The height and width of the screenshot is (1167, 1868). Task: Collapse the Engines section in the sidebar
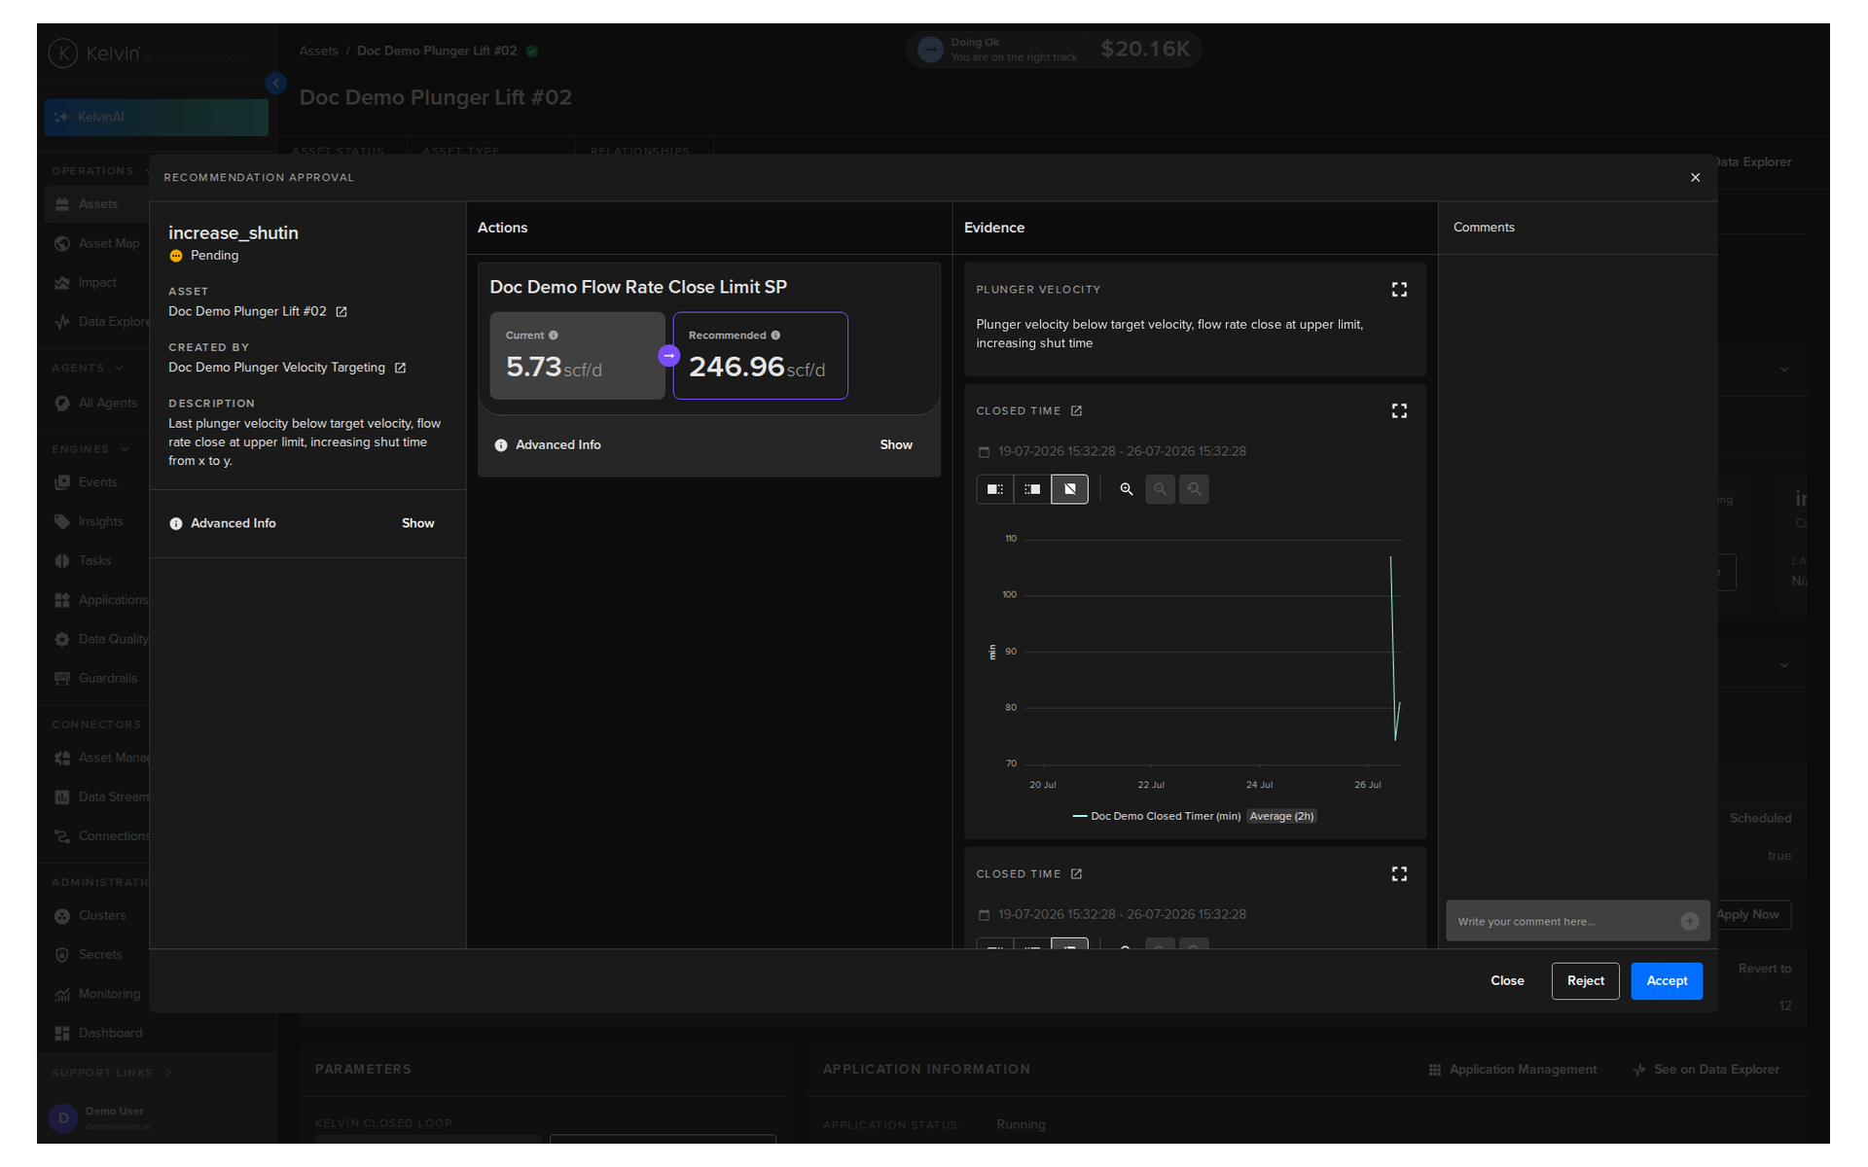point(90,449)
